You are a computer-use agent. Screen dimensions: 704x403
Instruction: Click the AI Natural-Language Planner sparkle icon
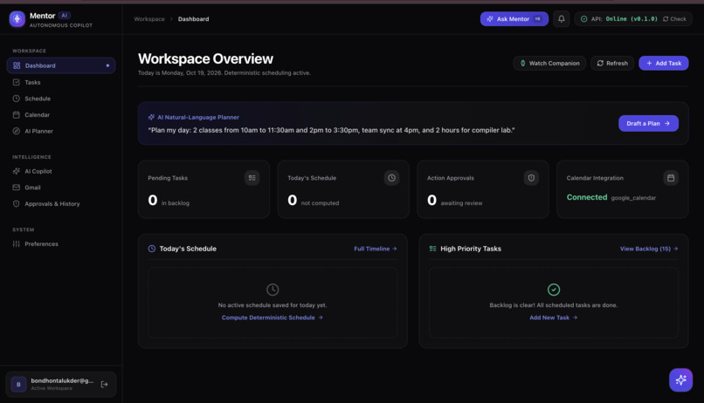151,117
